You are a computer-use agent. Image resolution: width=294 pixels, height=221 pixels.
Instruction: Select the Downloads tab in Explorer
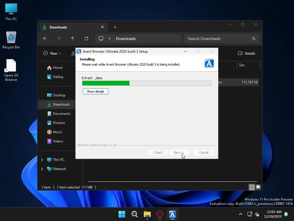coord(74,27)
